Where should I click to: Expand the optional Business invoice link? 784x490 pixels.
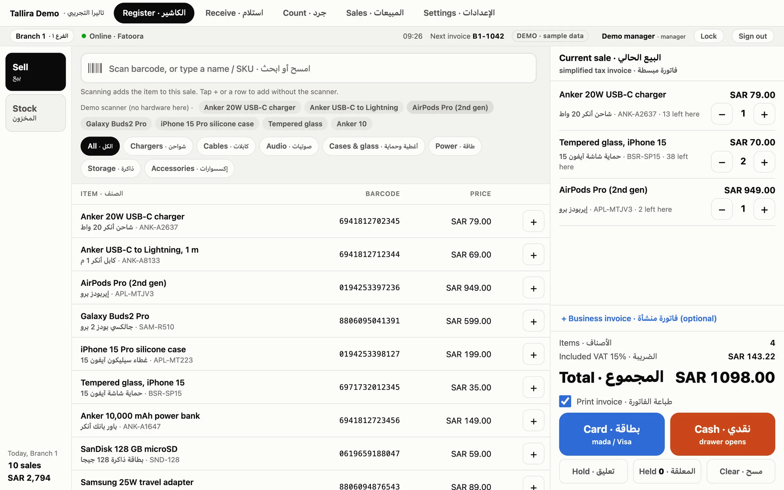pyautogui.click(x=639, y=318)
